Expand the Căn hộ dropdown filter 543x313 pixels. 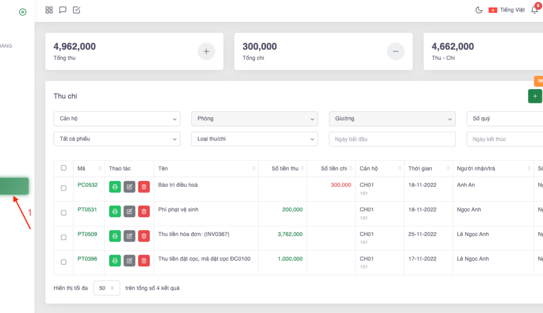(x=116, y=119)
